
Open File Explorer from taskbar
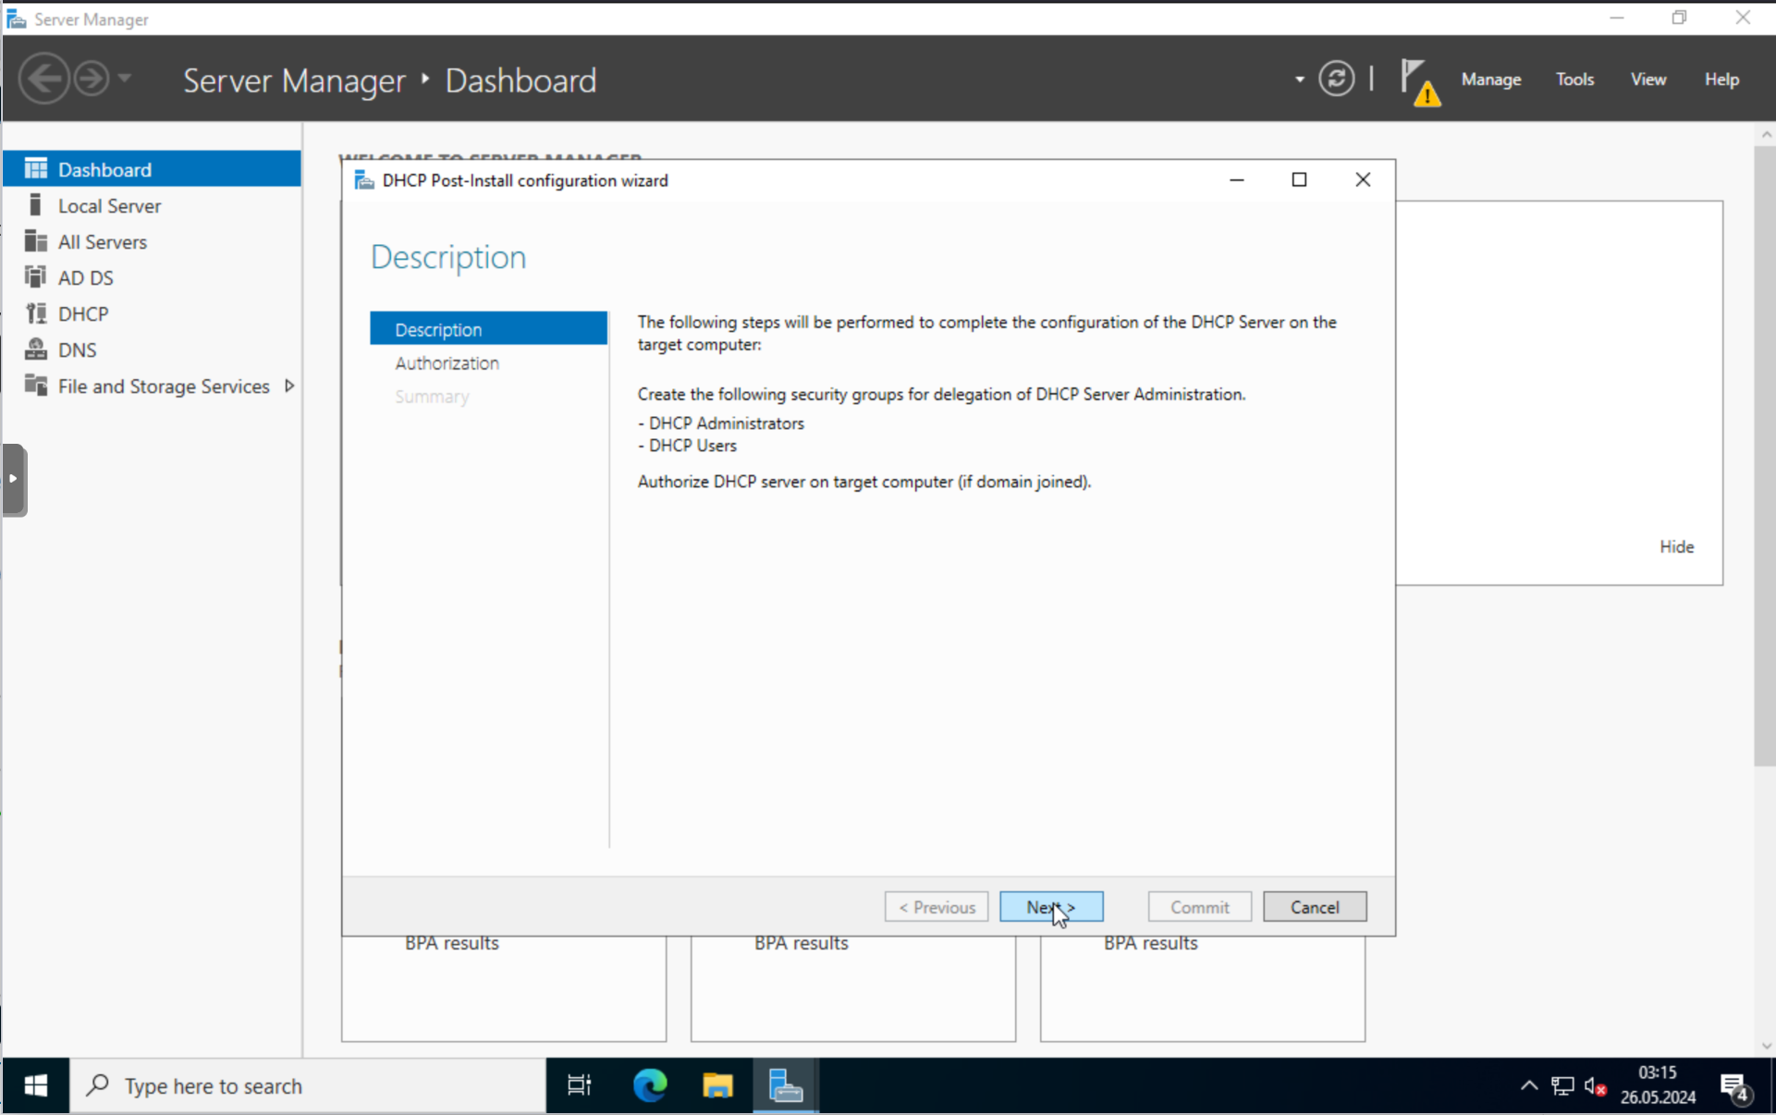point(717,1085)
